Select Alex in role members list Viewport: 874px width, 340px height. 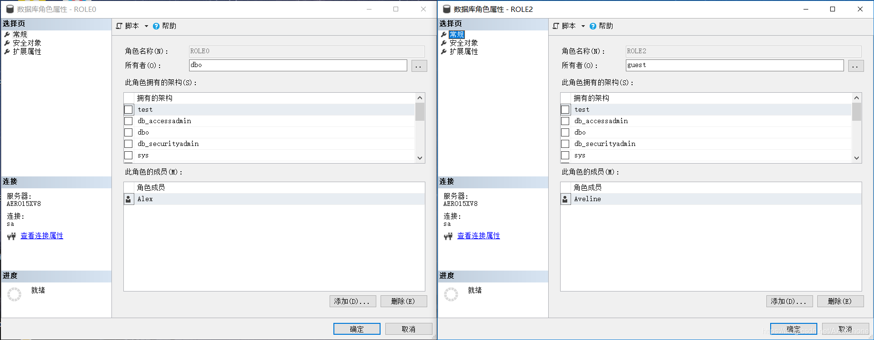(274, 199)
